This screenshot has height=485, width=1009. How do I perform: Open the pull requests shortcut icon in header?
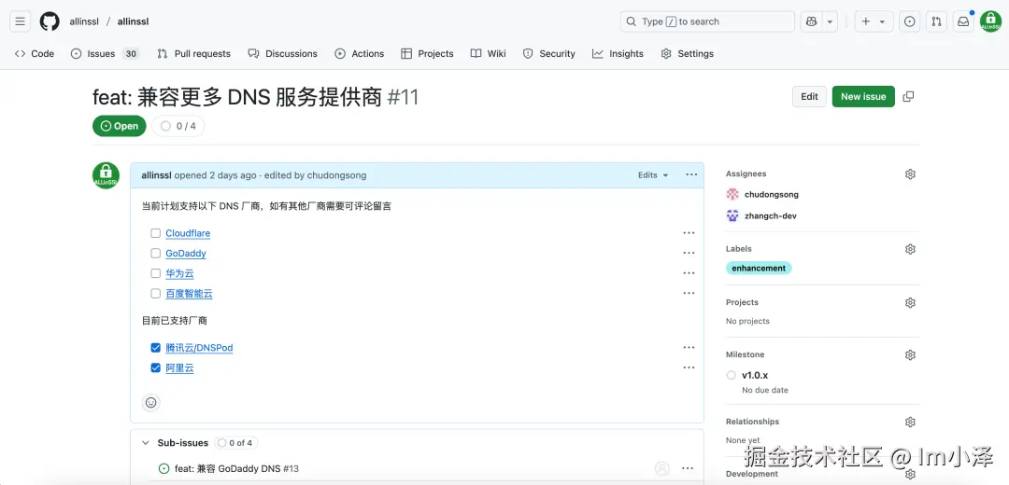coord(936,21)
